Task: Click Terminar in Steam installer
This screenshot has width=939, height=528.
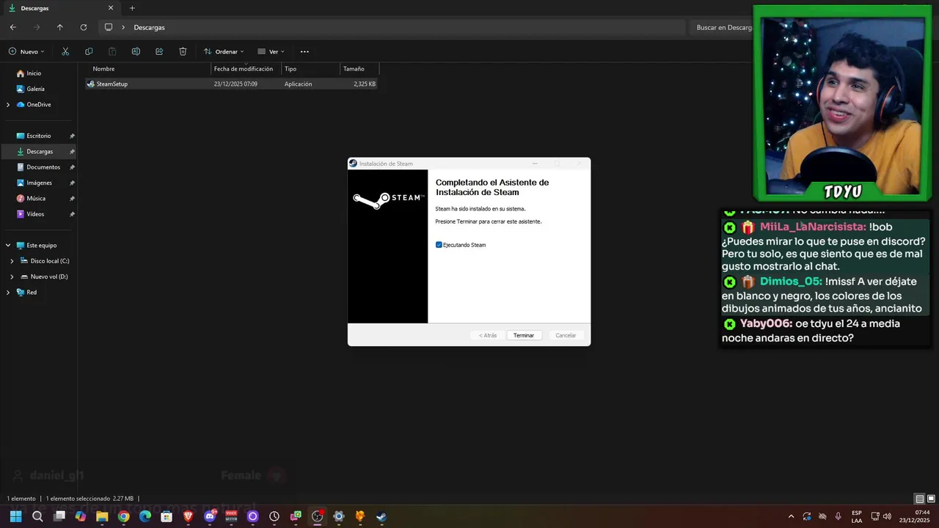Action: pos(524,335)
